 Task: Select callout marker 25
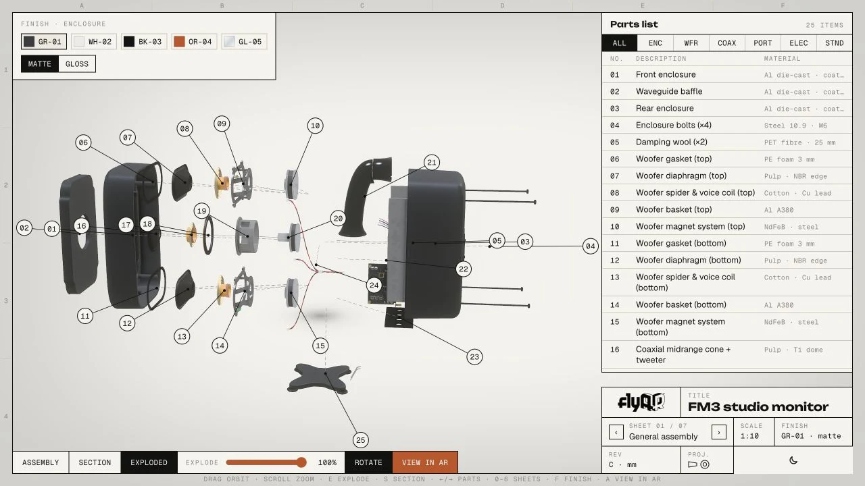pyautogui.click(x=360, y=440)
